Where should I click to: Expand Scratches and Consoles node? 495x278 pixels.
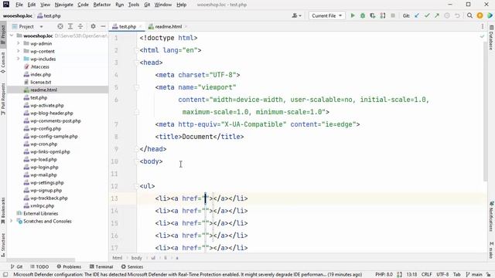(x=12, y=221)
